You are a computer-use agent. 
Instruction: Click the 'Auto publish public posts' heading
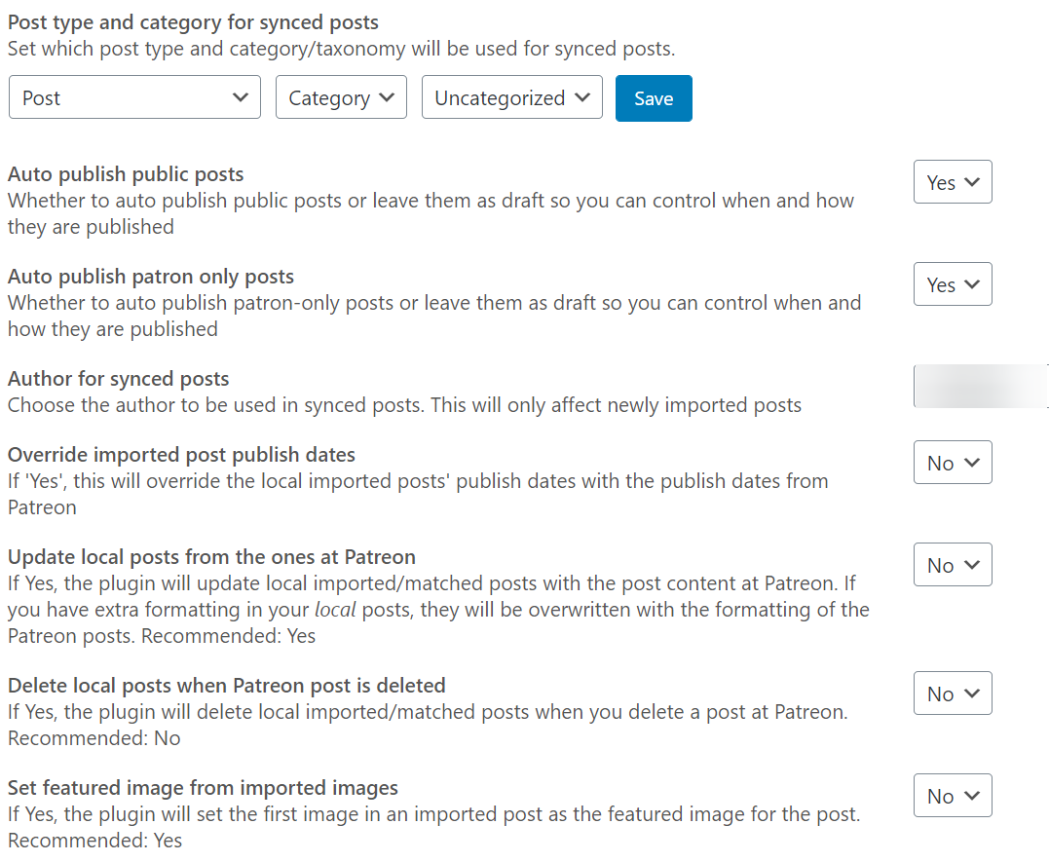point(126,174)
